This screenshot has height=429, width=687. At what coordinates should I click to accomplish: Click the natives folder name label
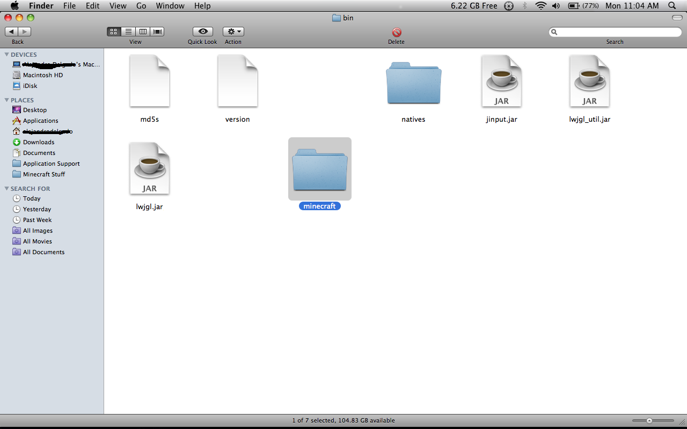coord(413,120)
